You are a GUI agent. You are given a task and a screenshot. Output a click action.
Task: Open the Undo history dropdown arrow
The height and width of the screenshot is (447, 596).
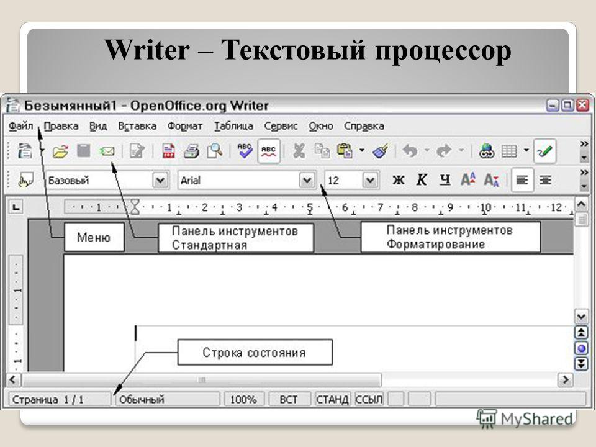pos(427,150)
